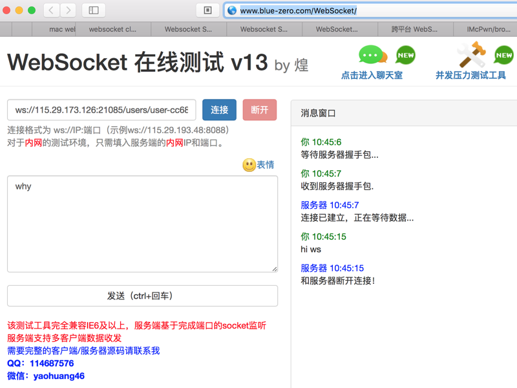
Task: Click the '服务器 10:45:15' timestamp
Action: click(332, 268)
